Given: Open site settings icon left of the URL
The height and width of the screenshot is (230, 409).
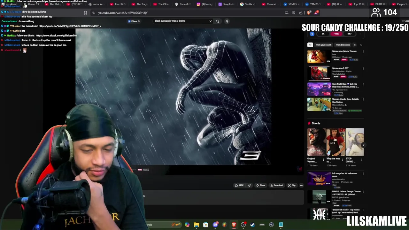Looking at the screenshot, I should pos(93,13).
